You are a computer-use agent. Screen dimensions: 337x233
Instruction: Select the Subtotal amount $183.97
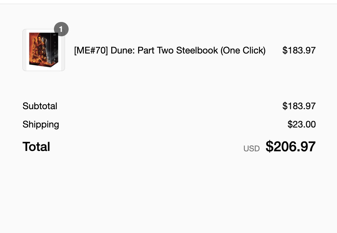click(299, 106)
